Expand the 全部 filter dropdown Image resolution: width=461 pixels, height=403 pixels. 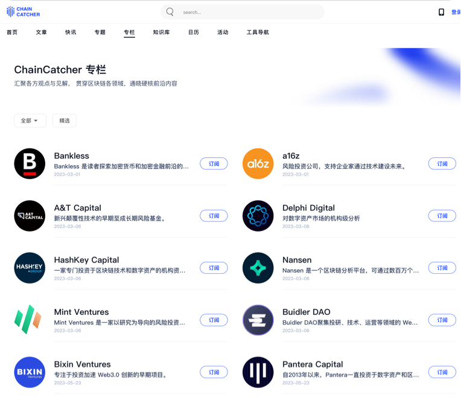[x=30, y=121]
